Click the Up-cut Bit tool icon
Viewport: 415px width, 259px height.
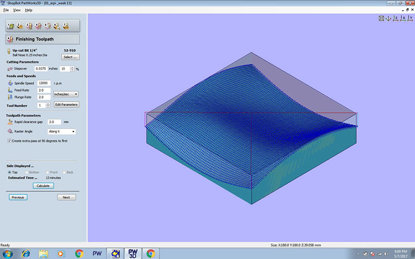[9, 52]
